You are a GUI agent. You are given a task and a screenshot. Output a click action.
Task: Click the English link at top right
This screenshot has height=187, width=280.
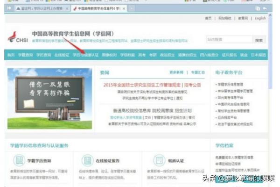coord(260,18)
